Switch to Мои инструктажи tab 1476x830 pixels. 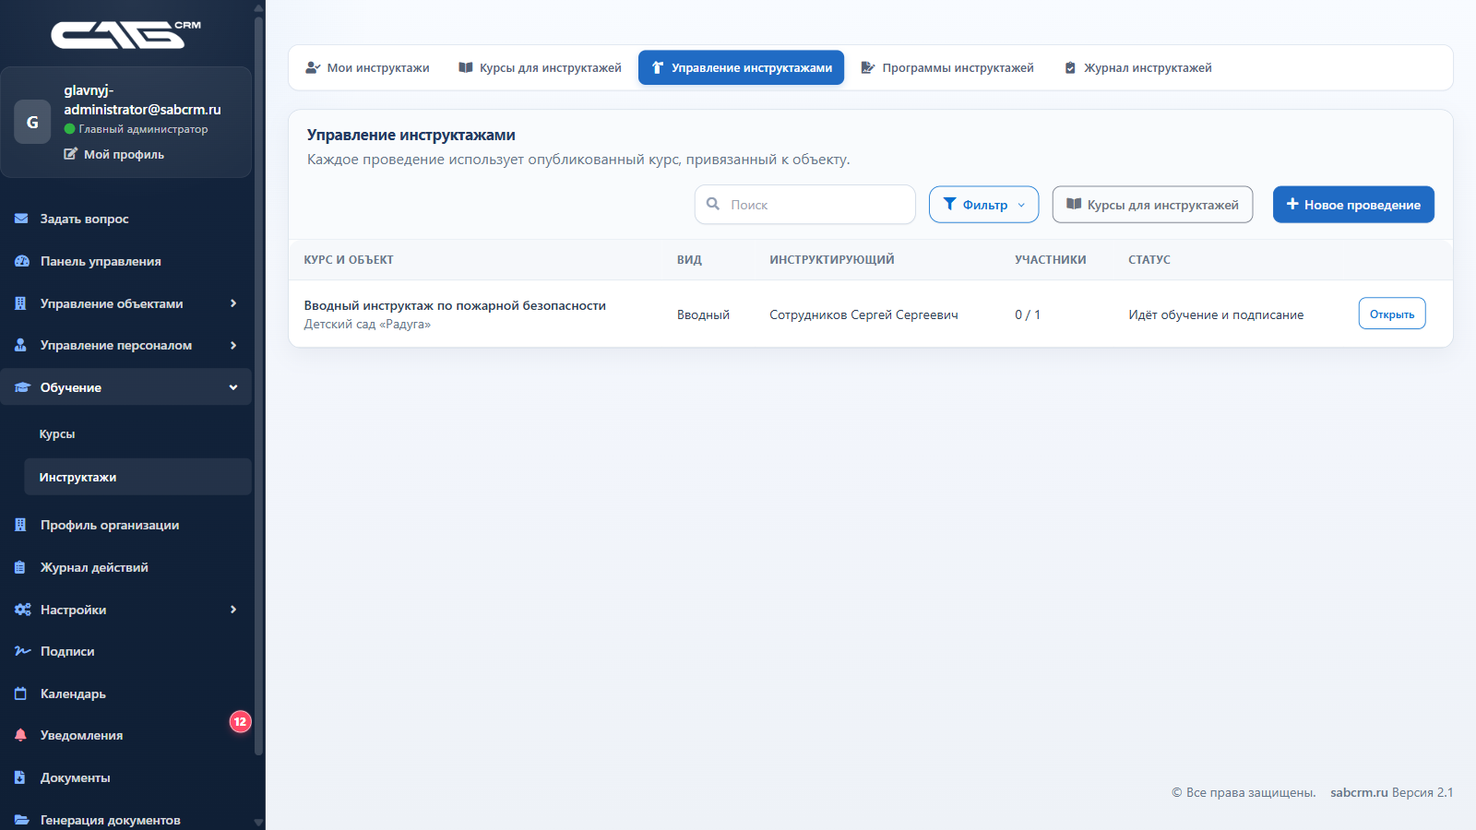click(367, 67)
